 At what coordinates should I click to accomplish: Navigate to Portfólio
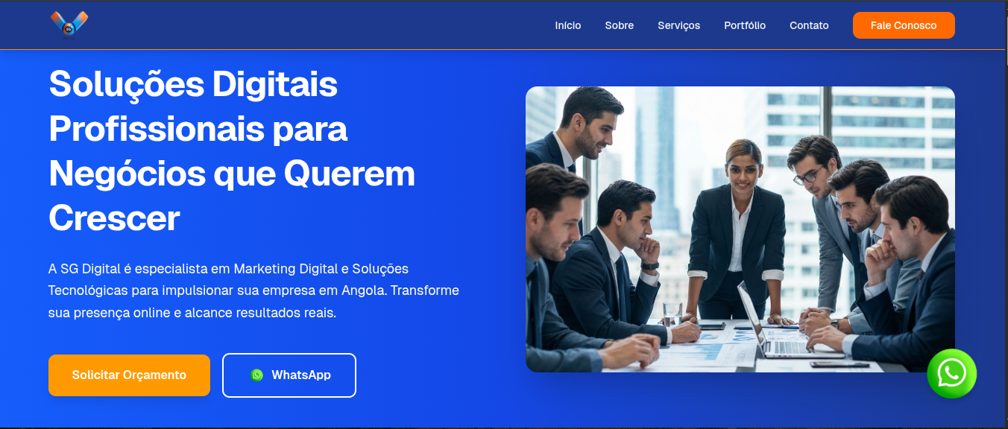(745, 25)
